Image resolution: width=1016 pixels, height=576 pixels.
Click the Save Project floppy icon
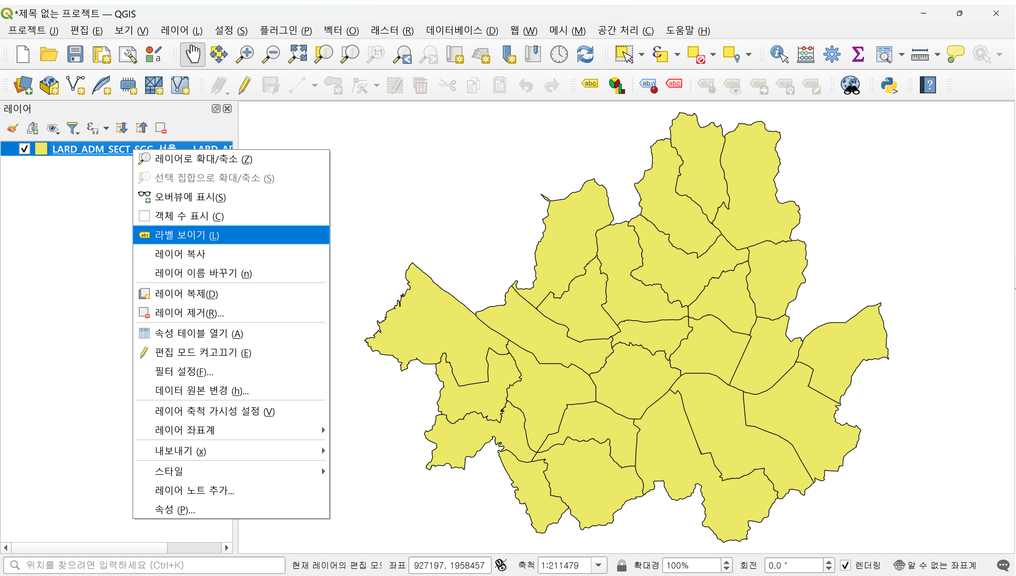click(75, 54)
